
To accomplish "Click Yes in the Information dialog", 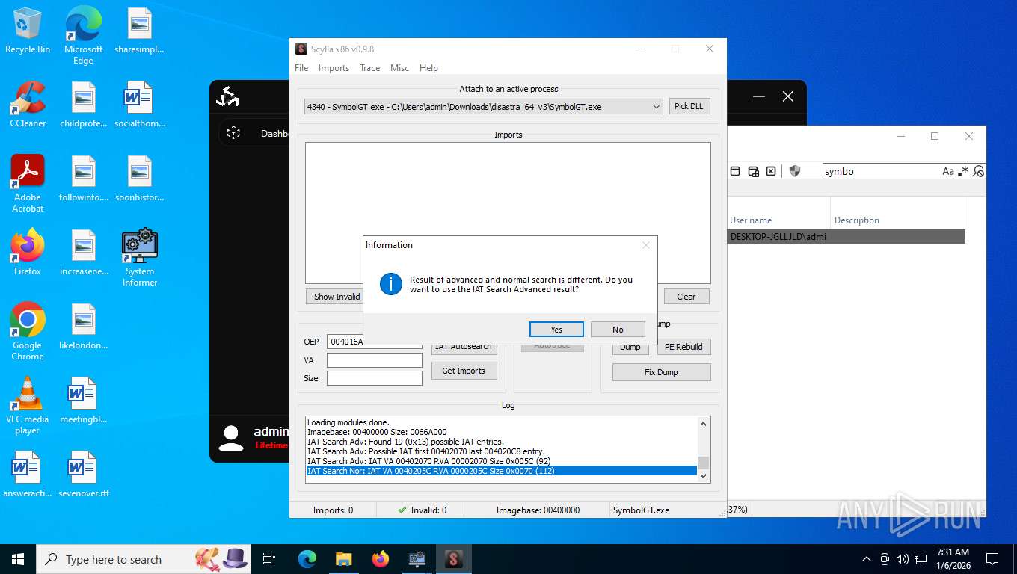I will (556, 330).
